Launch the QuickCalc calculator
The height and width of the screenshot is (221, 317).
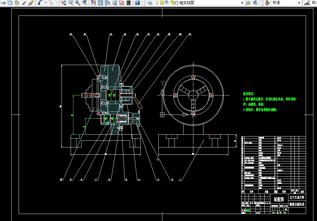pos(129,3)
